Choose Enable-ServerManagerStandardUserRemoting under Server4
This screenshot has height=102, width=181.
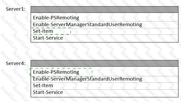[104, 79]
